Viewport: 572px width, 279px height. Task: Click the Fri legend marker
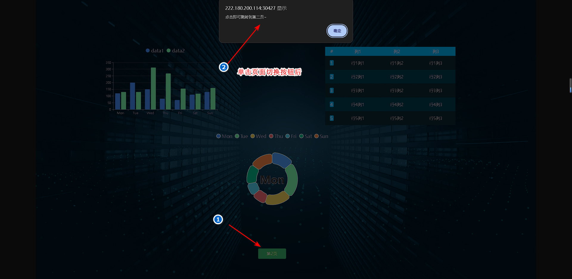click(287, 136)
